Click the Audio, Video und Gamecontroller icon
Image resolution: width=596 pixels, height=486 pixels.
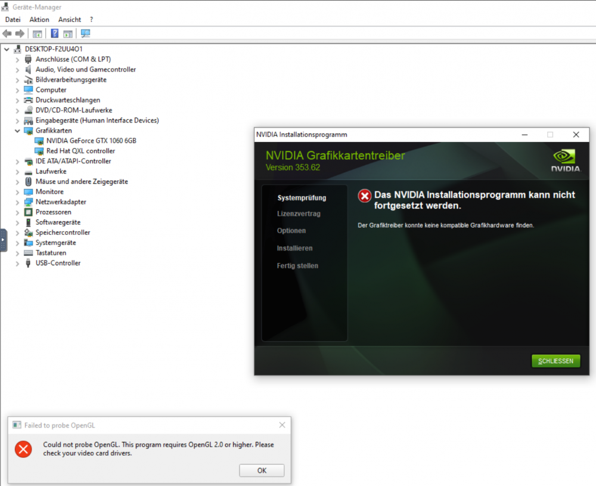(28, 70)
